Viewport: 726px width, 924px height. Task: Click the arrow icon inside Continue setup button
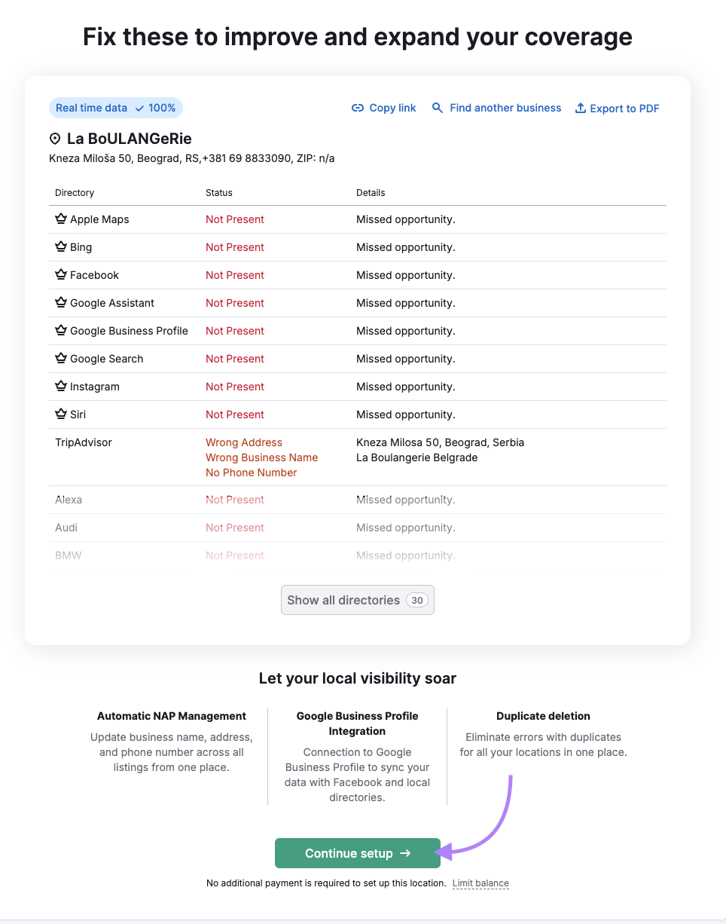pos(406,852)
